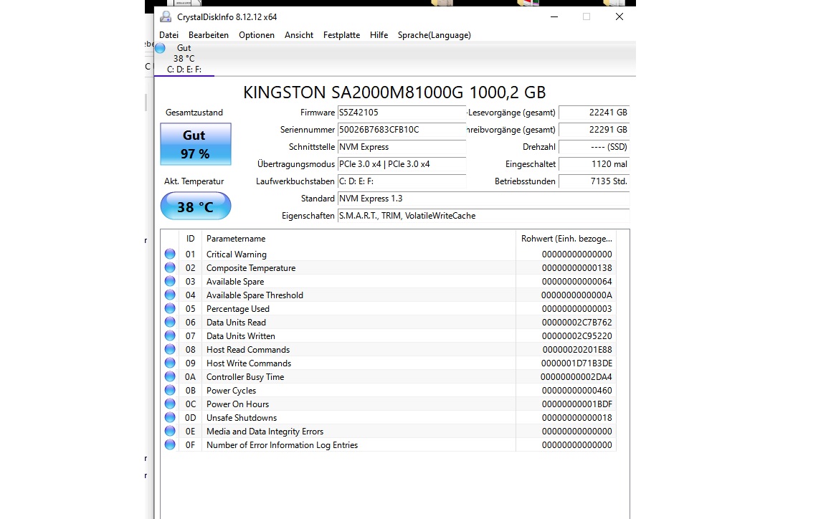
Task: Open the Optionen menu
Action: (257, 35)
